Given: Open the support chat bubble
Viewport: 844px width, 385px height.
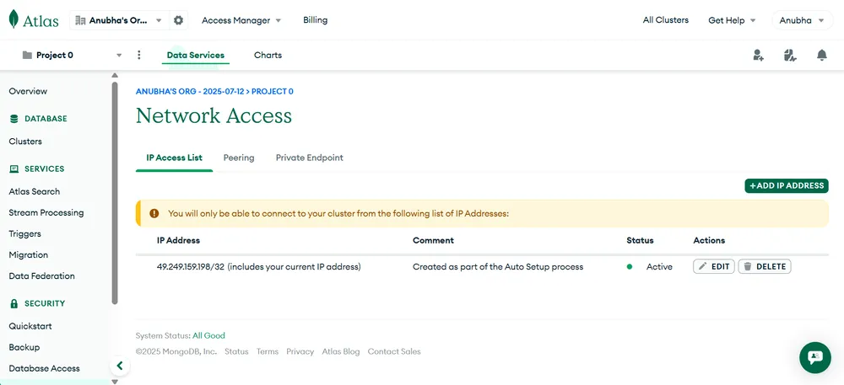Looking at the screenshot, I should 814,357.
